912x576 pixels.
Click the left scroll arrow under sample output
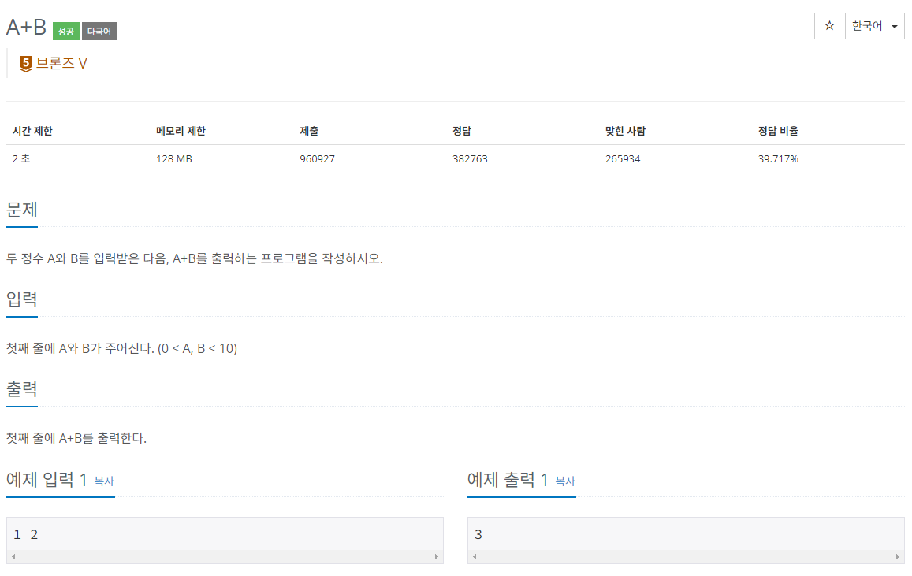[474, 556]
